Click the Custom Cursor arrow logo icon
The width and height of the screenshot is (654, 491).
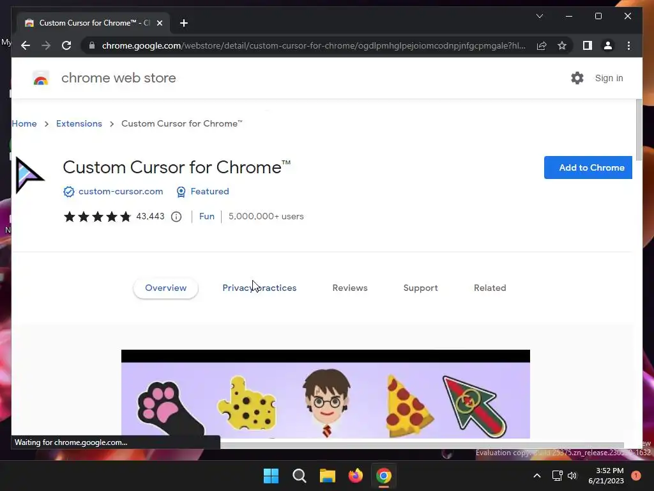[x=29, y=175]
